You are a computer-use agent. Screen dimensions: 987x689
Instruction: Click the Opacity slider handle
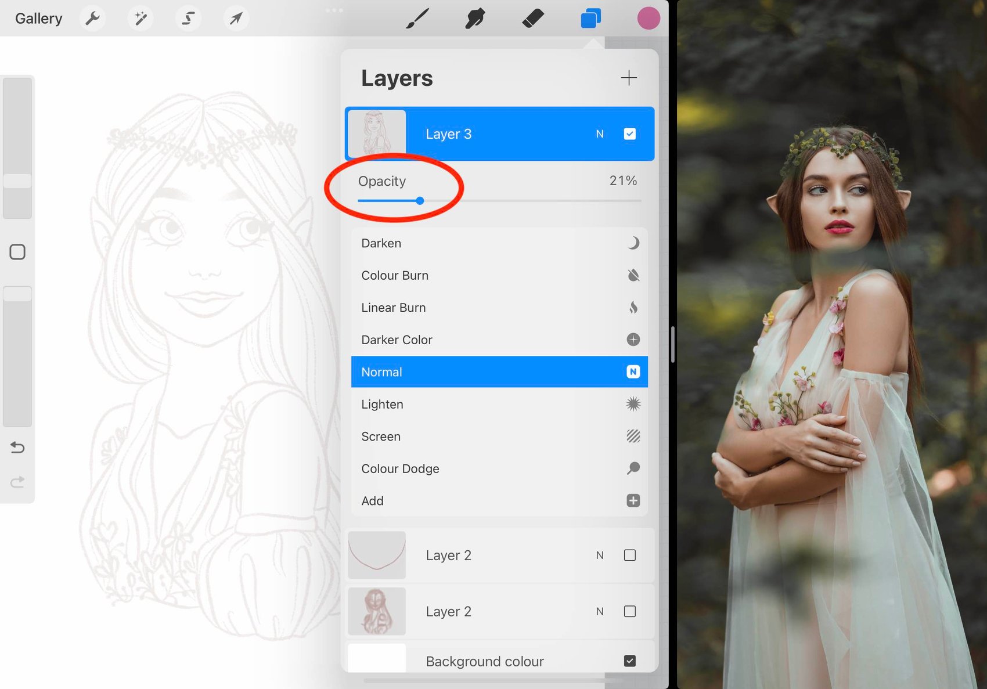point(420,201)
